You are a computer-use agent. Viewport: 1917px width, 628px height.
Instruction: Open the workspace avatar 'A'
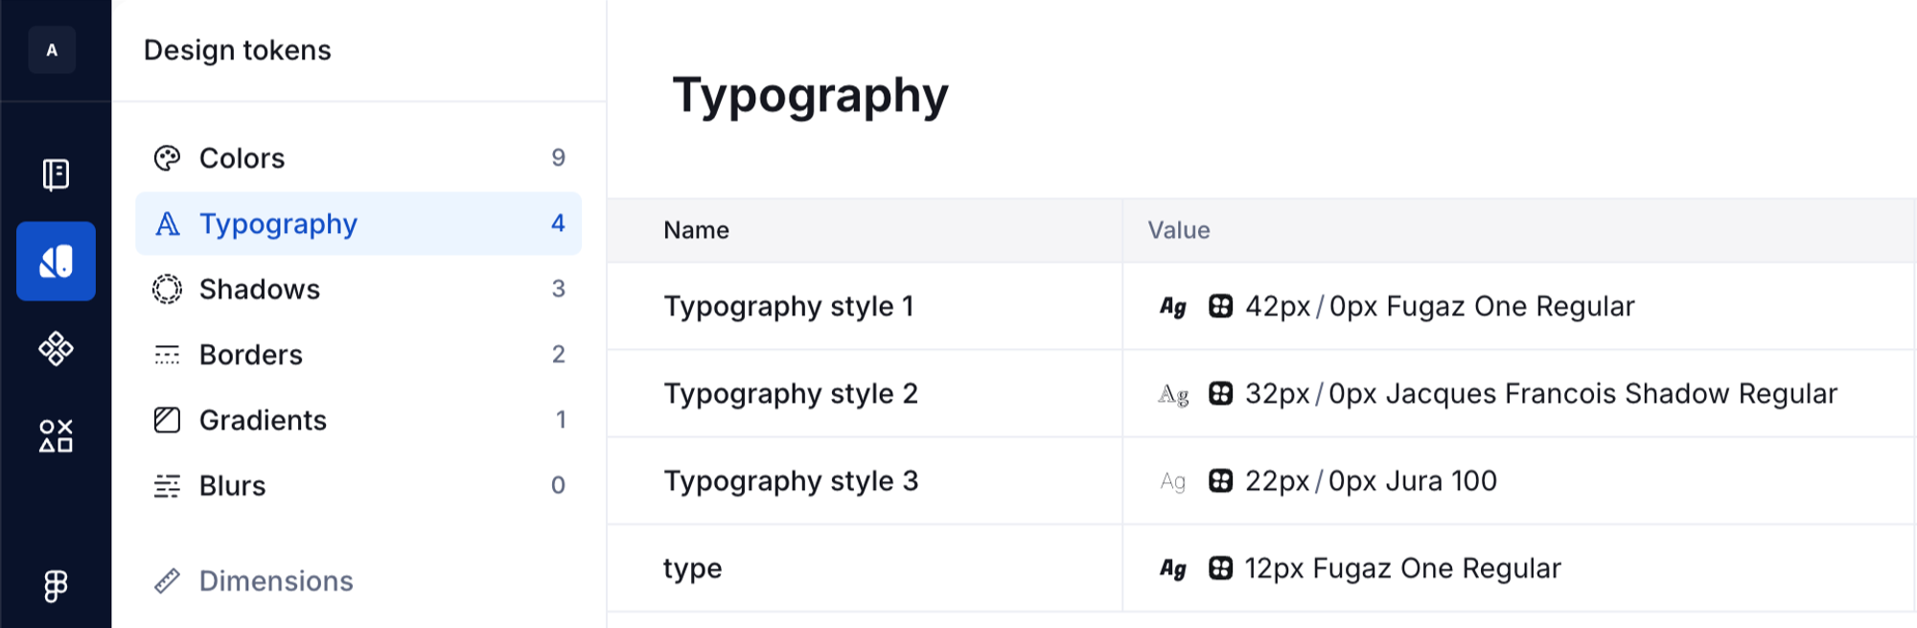coord(52,50)
